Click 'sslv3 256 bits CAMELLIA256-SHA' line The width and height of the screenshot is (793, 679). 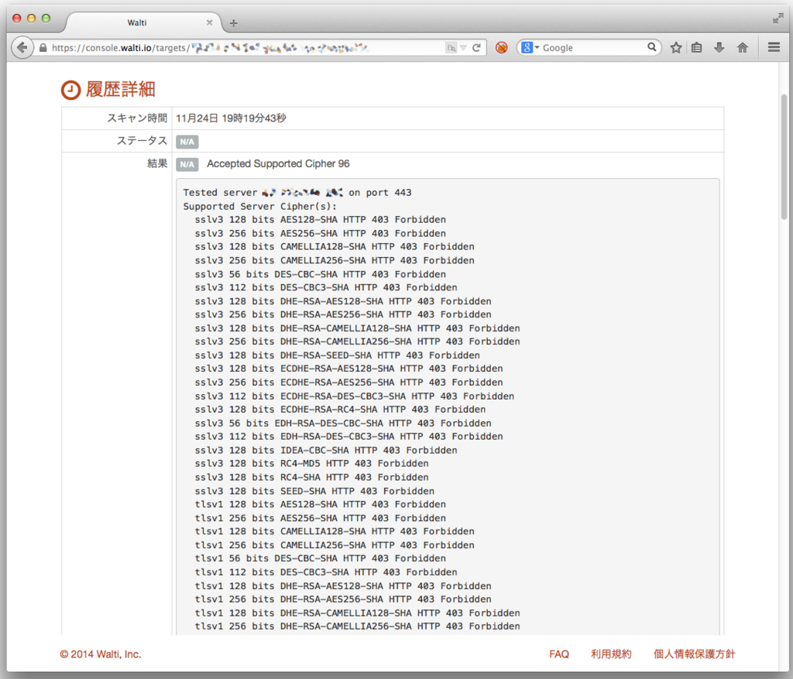(335, 260)
